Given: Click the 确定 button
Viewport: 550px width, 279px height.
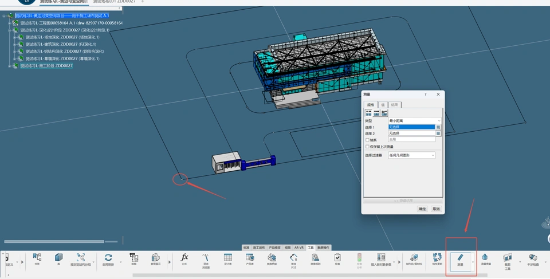Looking at the screenshot, I should pyautogui.click(x=422, y=209).
